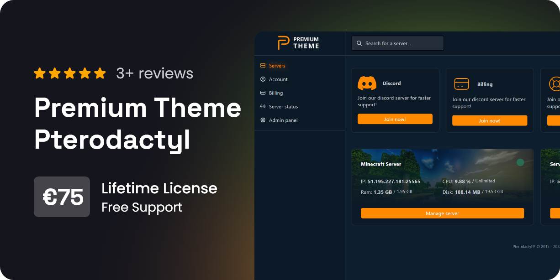Click the Pterodactyl copyright footer text

pyautogui.click(x=536, y=247)
